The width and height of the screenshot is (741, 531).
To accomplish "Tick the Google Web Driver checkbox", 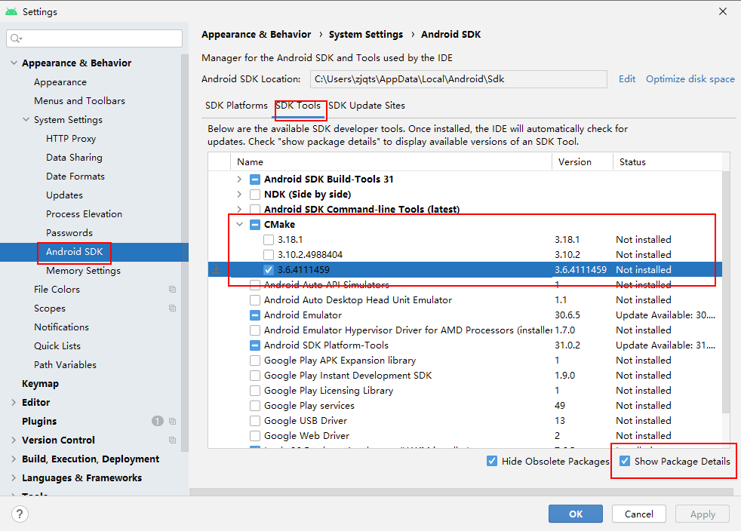I will click(255, 435).
